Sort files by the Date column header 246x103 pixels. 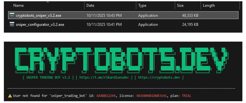(x=90, y=5)
